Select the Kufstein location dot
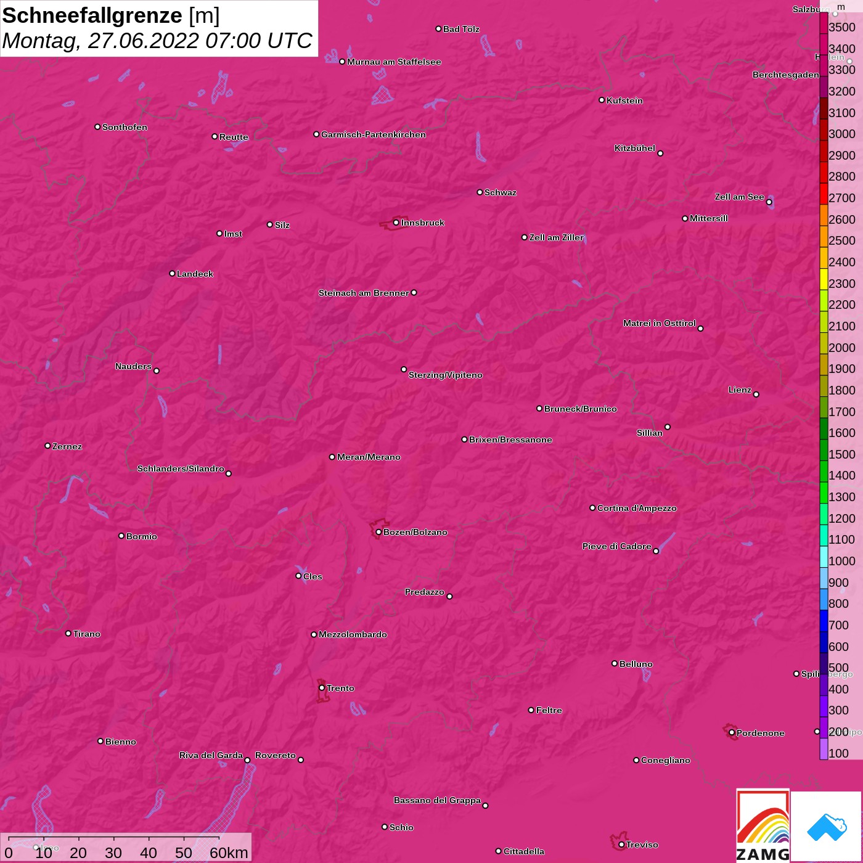Screen dimensions: 863x863 tap(602, 100)
